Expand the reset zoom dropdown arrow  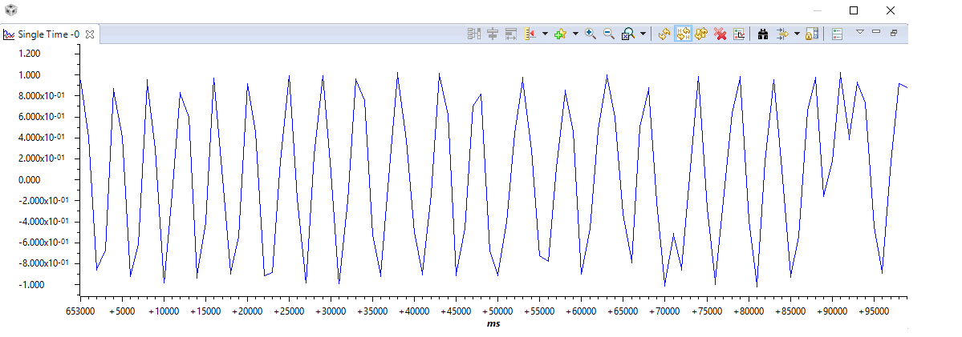pos(643,34)
